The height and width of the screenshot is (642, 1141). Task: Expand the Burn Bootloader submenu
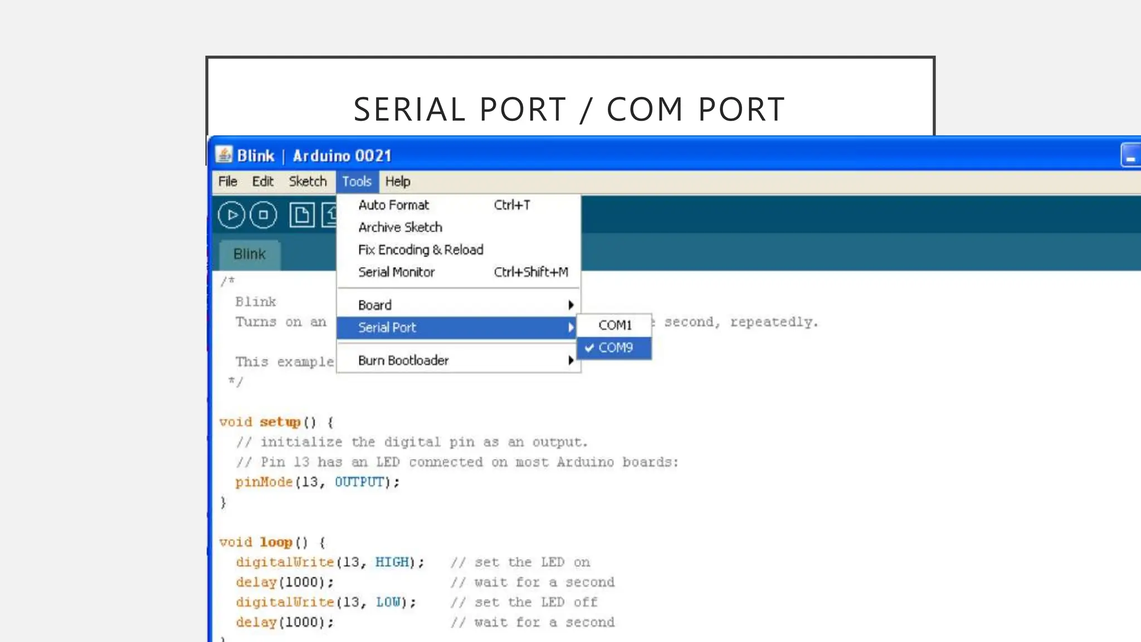[459, 361]
